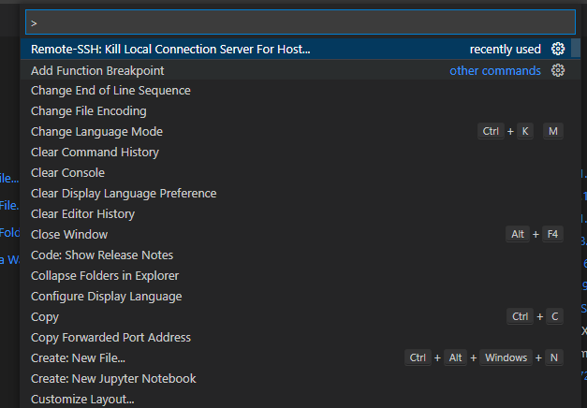Open Customize Layout... command
Screen dimensions: 587x408
pos(82,400)
